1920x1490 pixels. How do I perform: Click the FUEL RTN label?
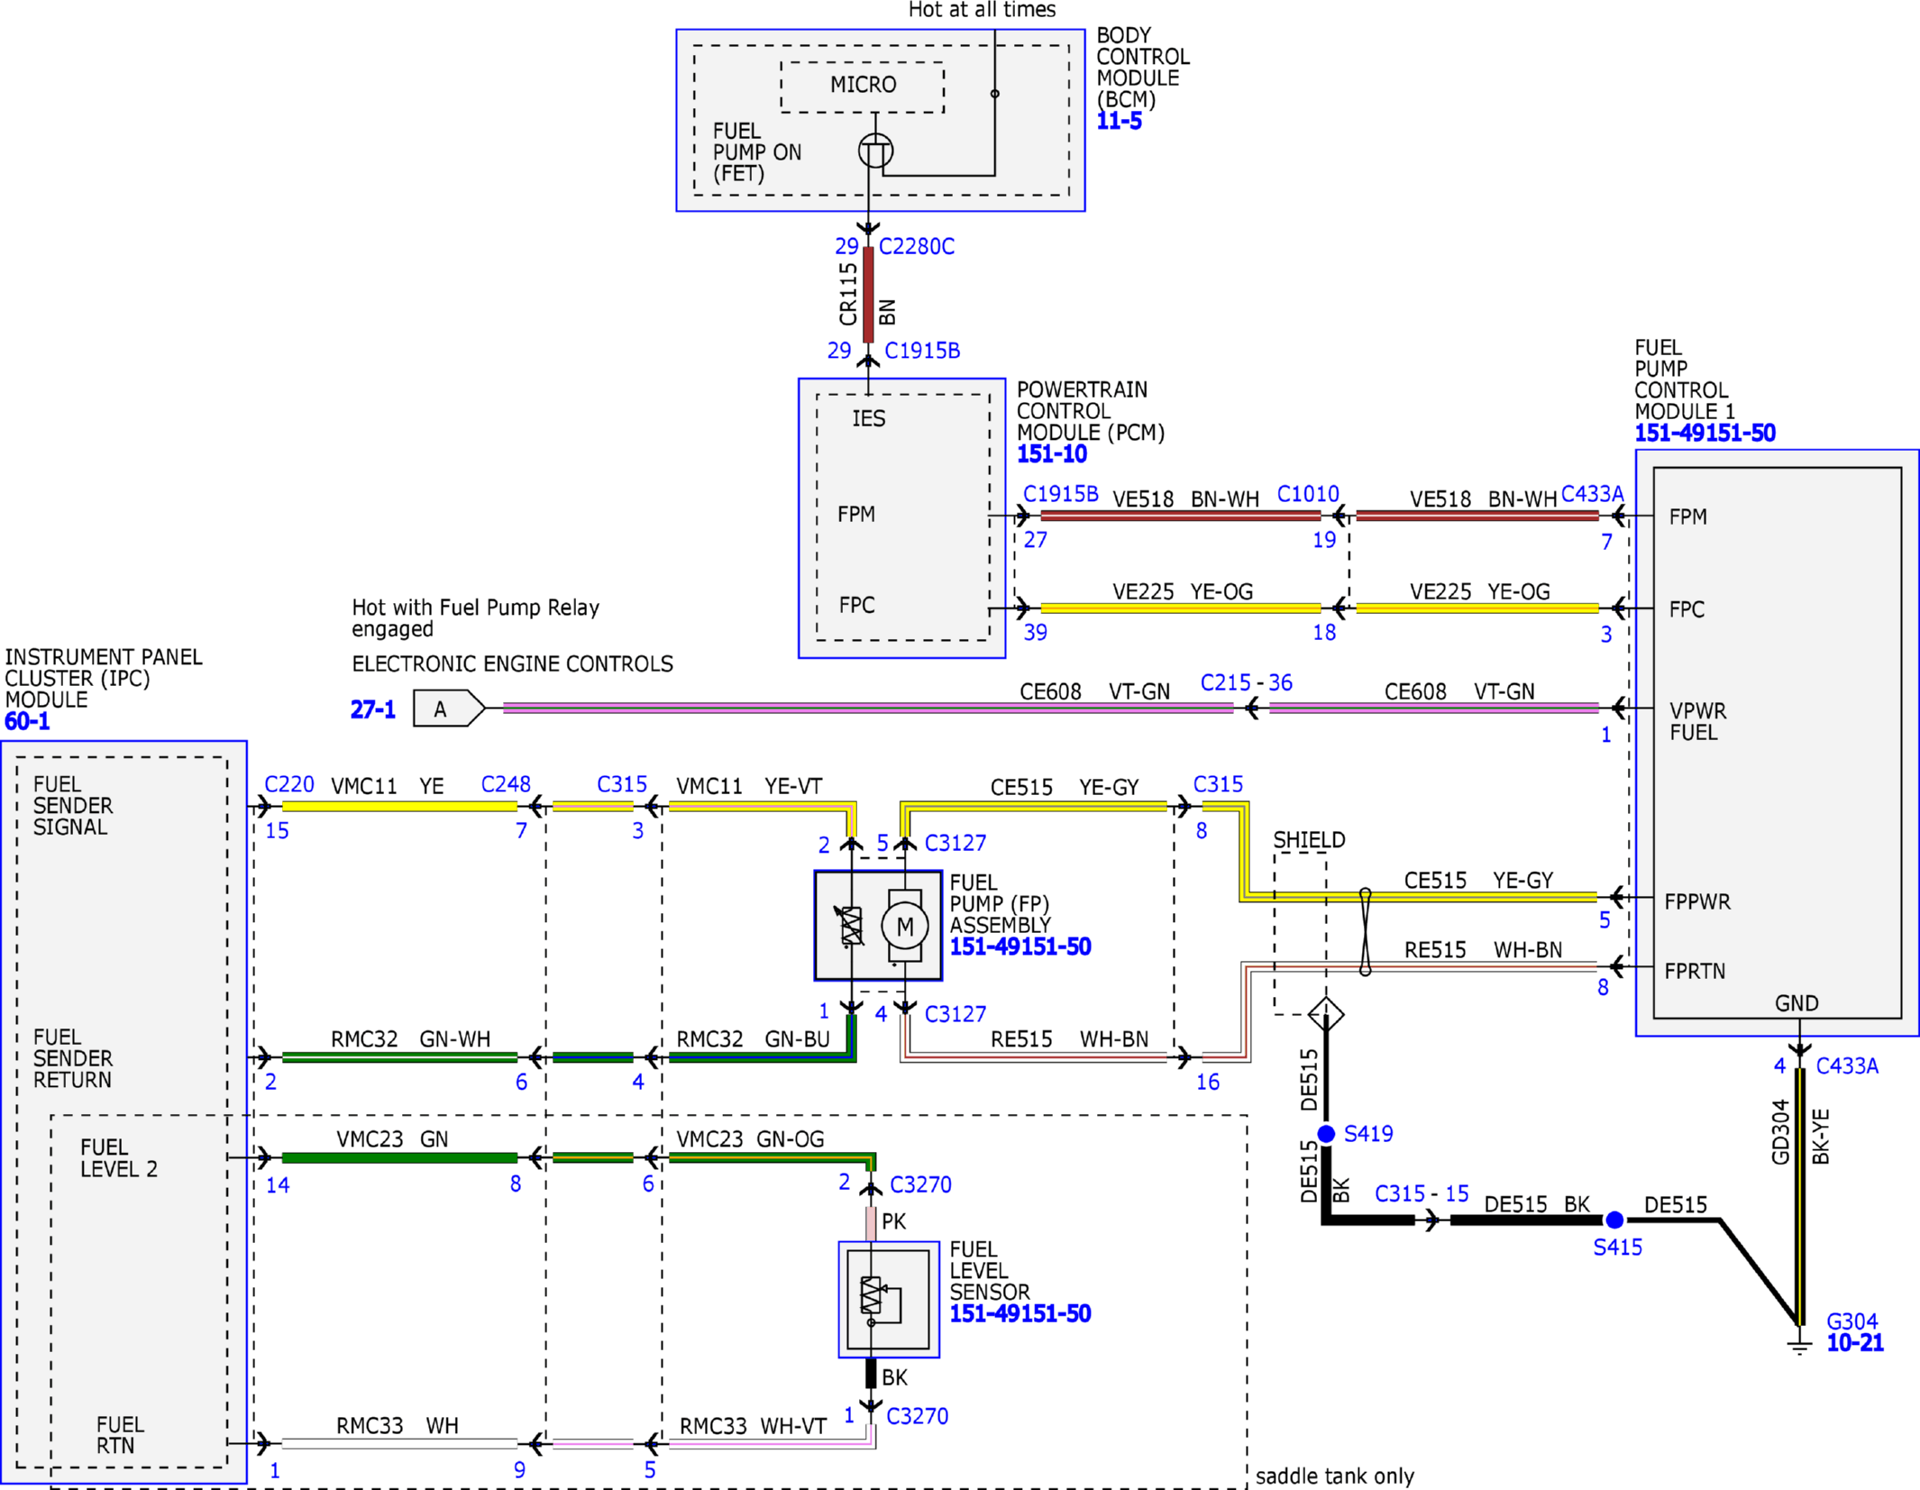[x=120, y=1435]
